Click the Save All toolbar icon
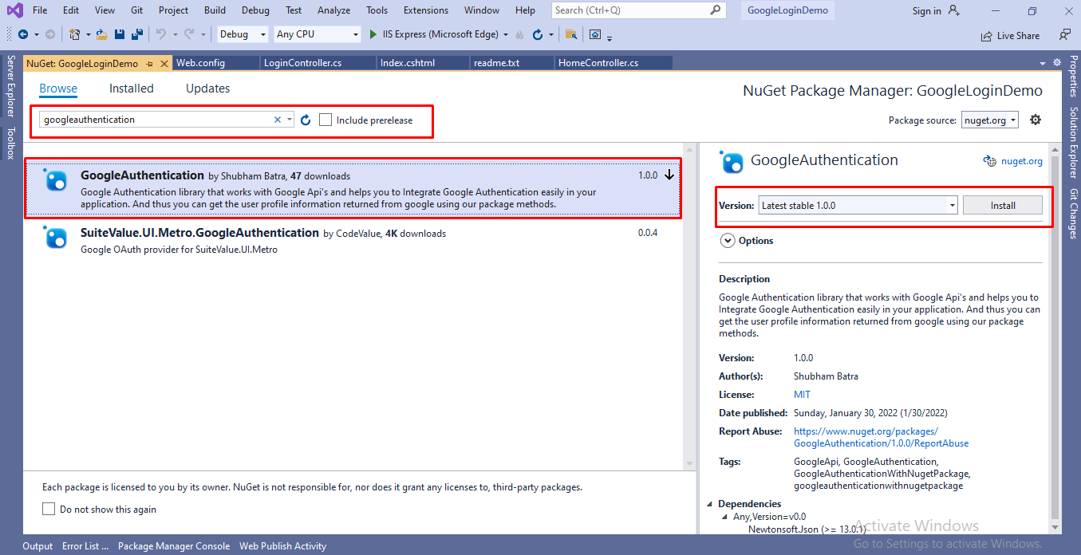This screenshot has width=1081, height=555. [x=137, y=34]
